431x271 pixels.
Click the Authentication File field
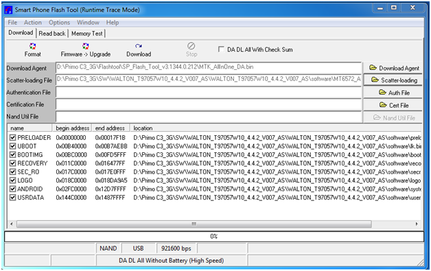tap(209, 92)
